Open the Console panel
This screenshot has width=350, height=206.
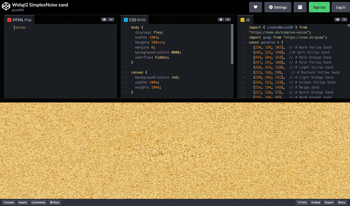[x=9, y=202]
